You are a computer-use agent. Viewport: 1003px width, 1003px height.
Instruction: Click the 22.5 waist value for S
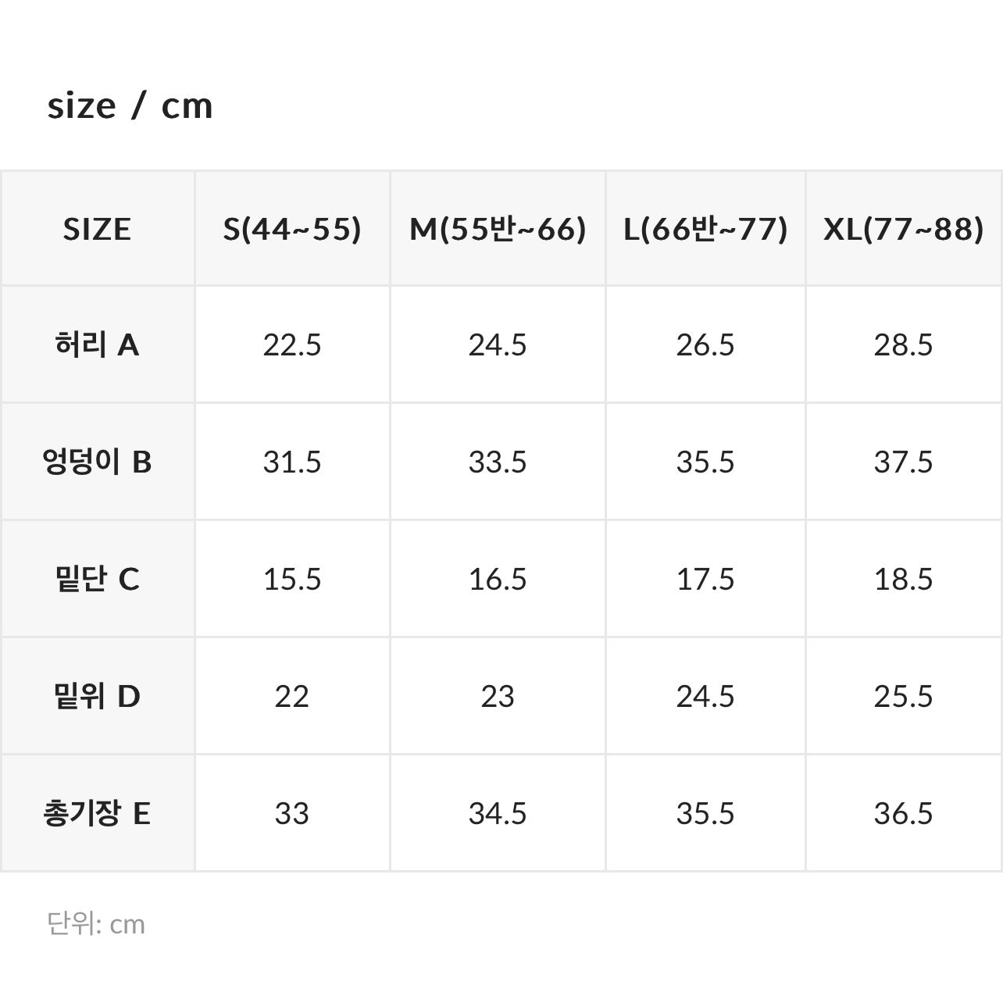tap(292, 344)
